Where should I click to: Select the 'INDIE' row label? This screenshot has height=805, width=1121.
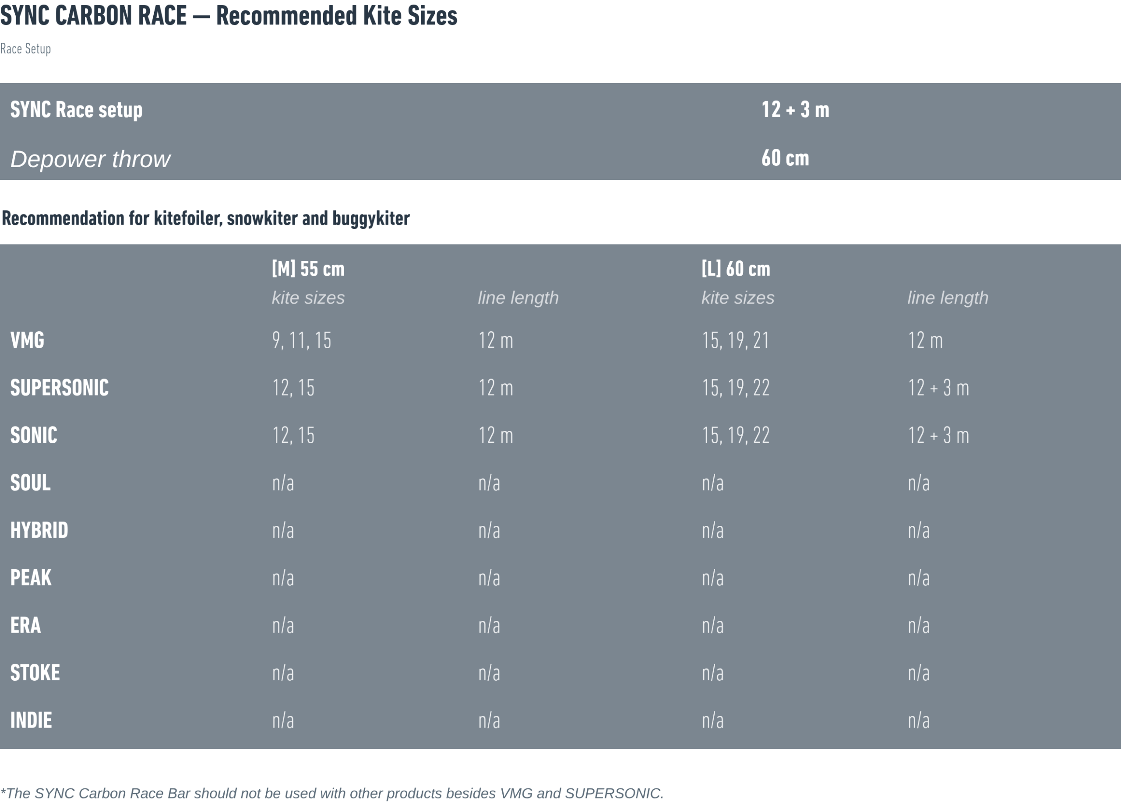click(31, 721)
